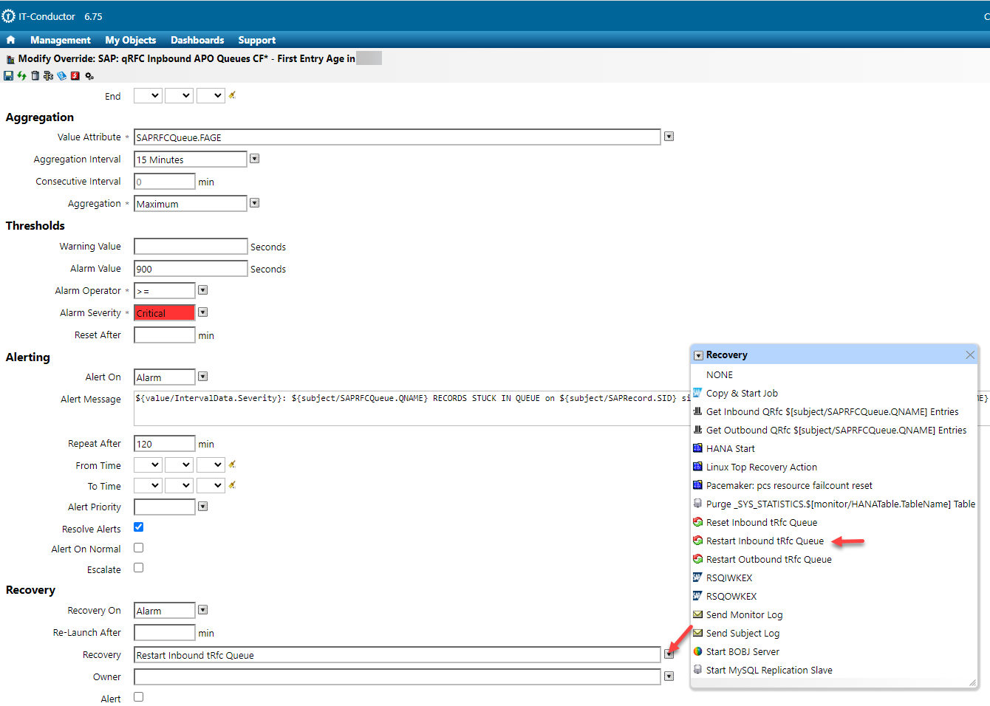This screenshot has height=706, width=990.
Task: Uncheck the Resolve Alerts checkbox
Action: [x=138, y=527]
